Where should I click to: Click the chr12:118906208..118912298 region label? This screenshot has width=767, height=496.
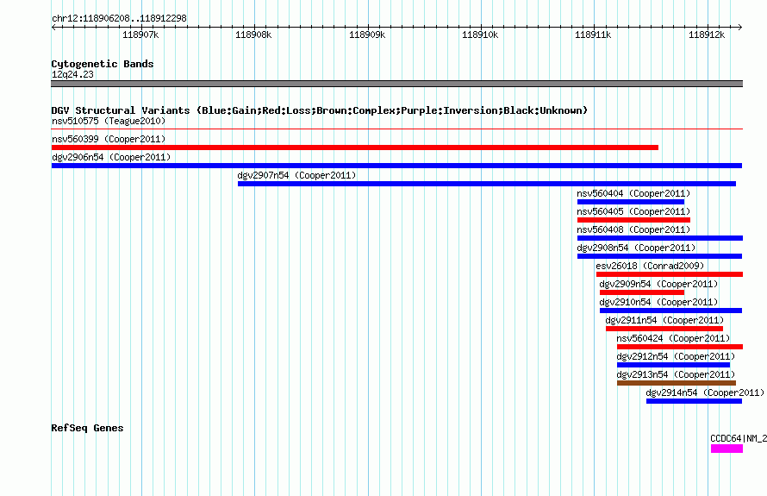(119, 18)
